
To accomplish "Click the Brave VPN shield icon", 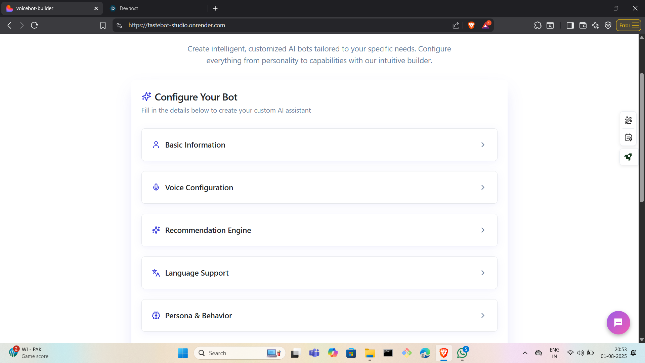I will point(608,25).
